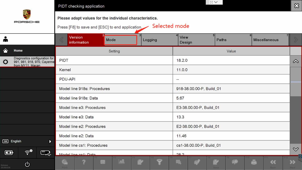Click the question mark help icon
This screenshot has height=170, width=302.
click(84, 162)
